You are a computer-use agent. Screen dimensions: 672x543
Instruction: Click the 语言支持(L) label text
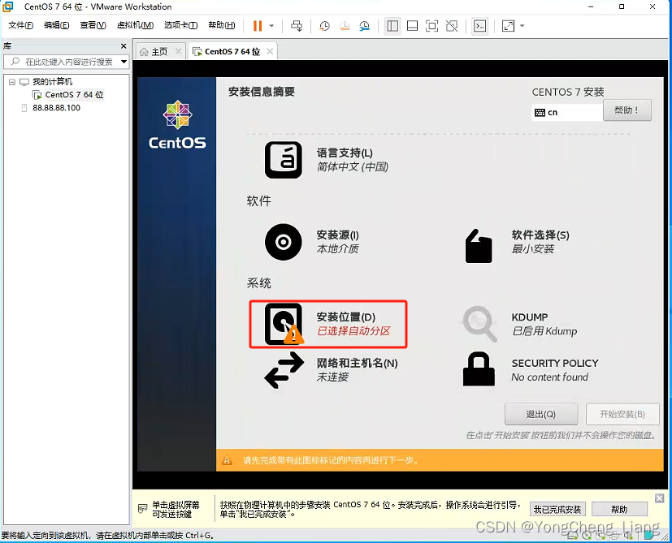pyautogui.click(x=345, y=153)
